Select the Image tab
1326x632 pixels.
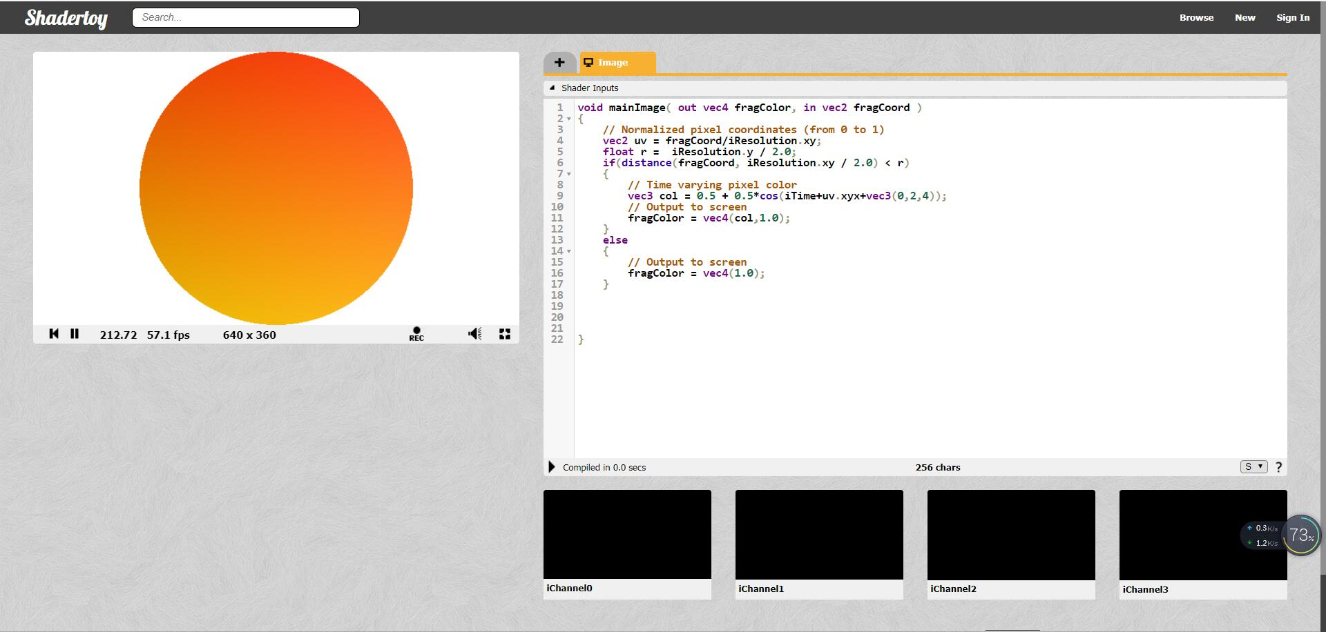pos(617,62)
